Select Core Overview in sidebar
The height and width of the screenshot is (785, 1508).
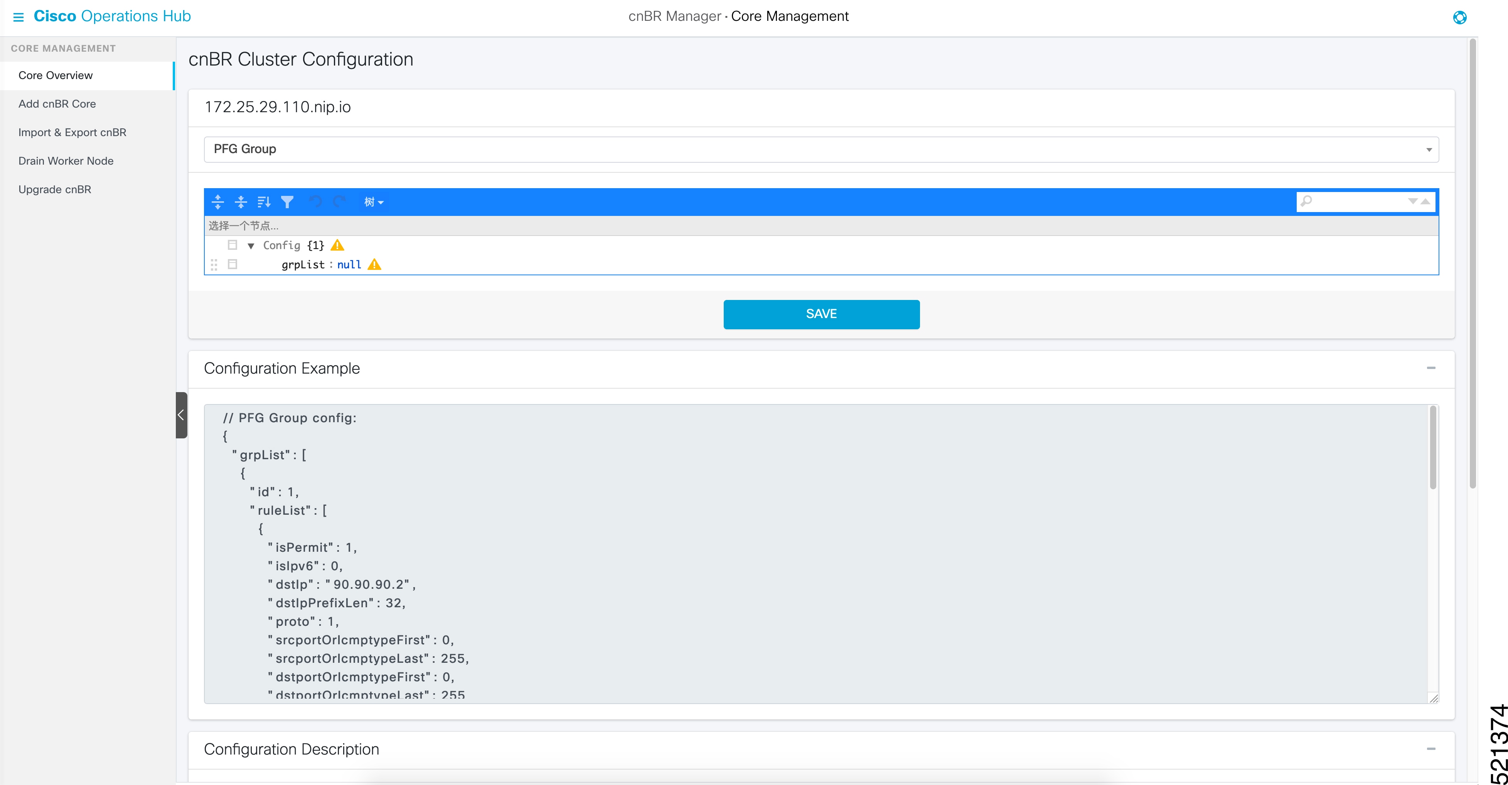point(87,76)
